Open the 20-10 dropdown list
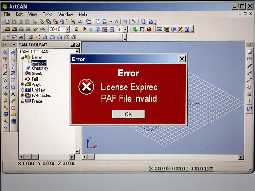The width and height of the screenshot is (255, 191). tap(68, 29)
